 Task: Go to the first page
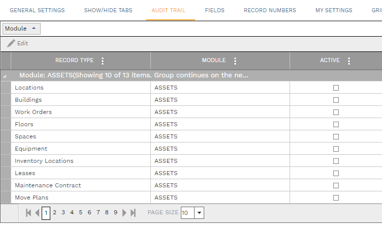tap(28, 213)
